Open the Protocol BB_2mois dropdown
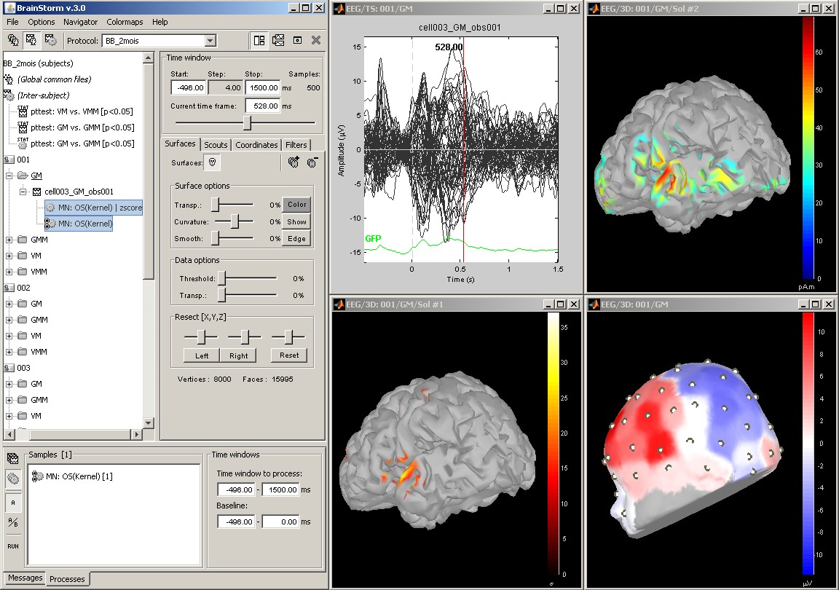The image size is (839, 590). pos(210,41)
